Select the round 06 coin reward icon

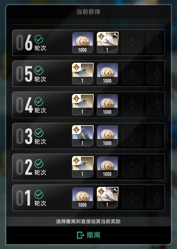tap(83, 43)
